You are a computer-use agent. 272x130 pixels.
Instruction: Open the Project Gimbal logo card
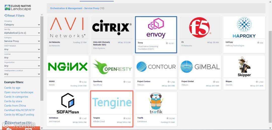point(200,72)
